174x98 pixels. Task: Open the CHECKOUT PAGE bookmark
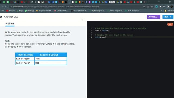pos(62,11)
